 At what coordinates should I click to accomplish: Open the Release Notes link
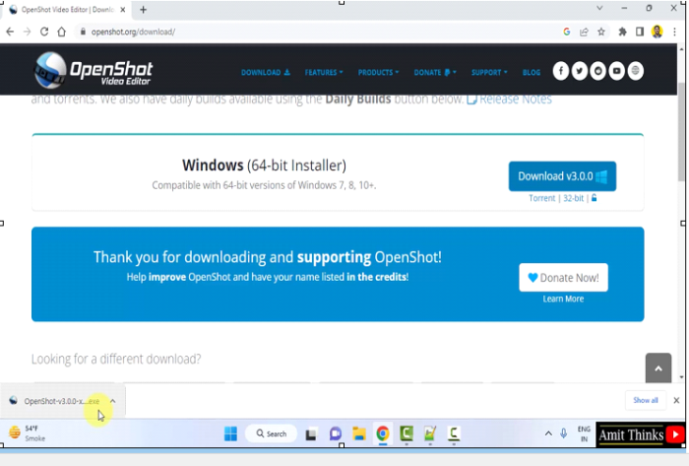click(x=509, y=100)
